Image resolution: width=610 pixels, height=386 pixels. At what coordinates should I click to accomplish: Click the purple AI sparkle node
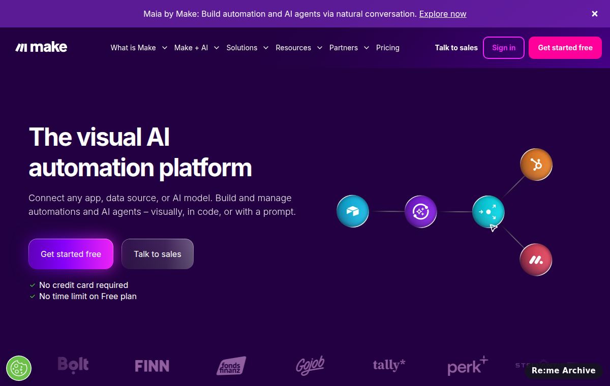[421, 211]
